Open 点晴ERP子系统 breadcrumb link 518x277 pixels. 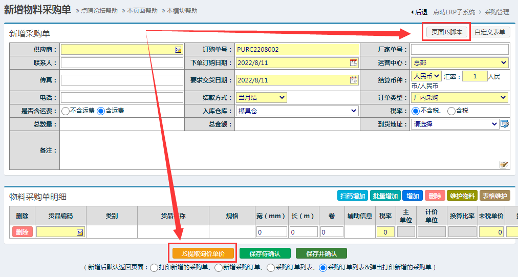click(x=454, y=12)
